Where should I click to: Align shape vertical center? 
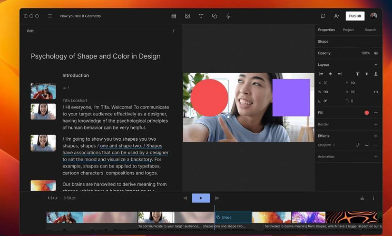click(x=367, y=74)
